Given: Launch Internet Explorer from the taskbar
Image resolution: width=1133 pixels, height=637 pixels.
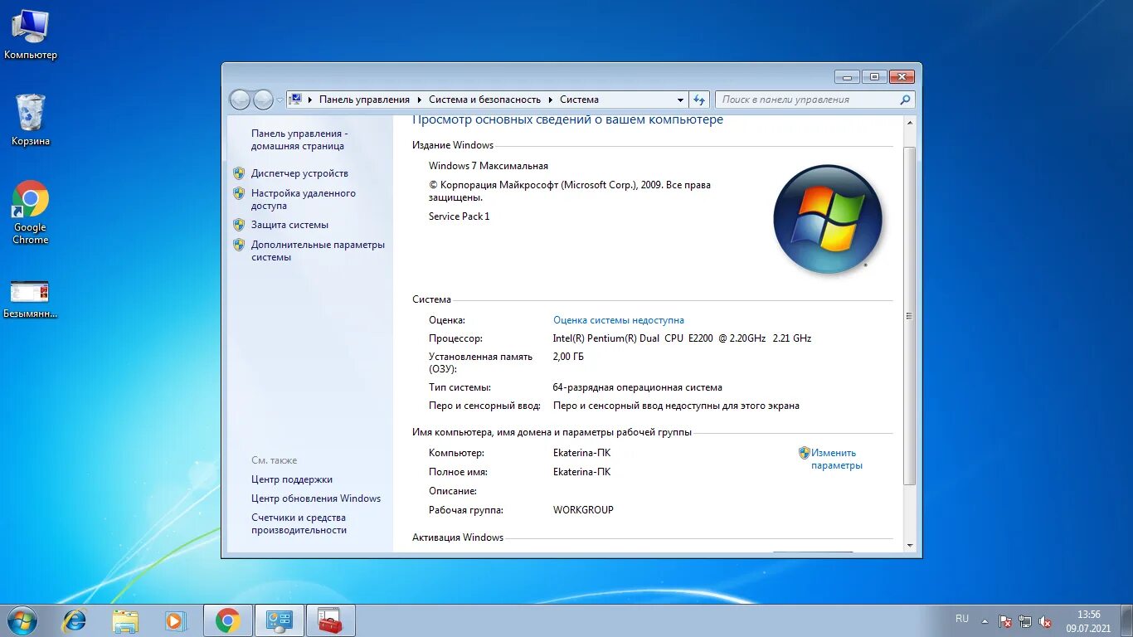Looking at the screenshot, I should tap(75, 620).
